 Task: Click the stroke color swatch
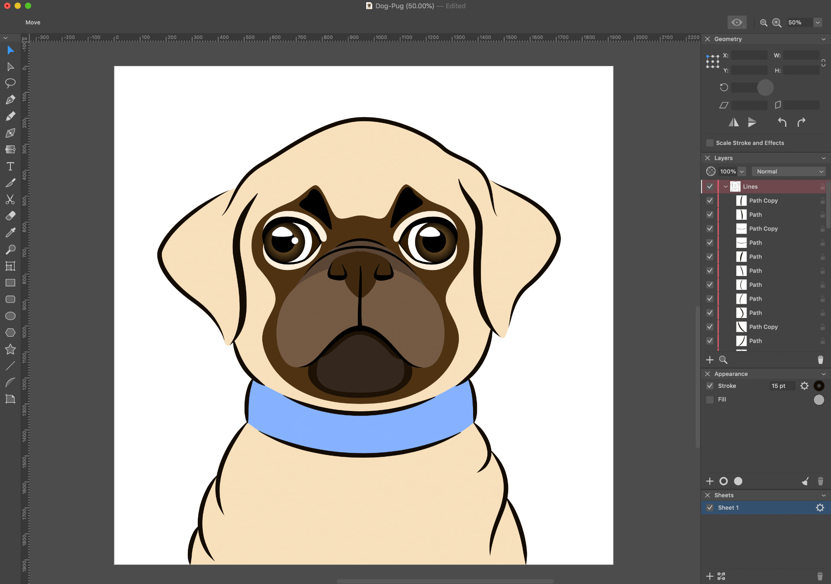[x=819, y=386]
